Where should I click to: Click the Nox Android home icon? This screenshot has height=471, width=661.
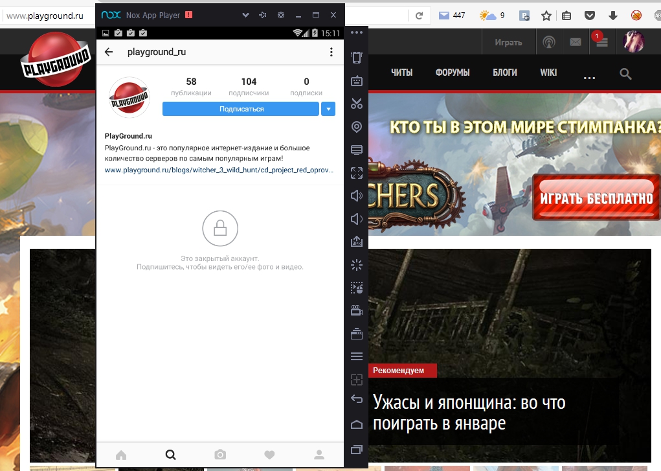pos(357,424)
